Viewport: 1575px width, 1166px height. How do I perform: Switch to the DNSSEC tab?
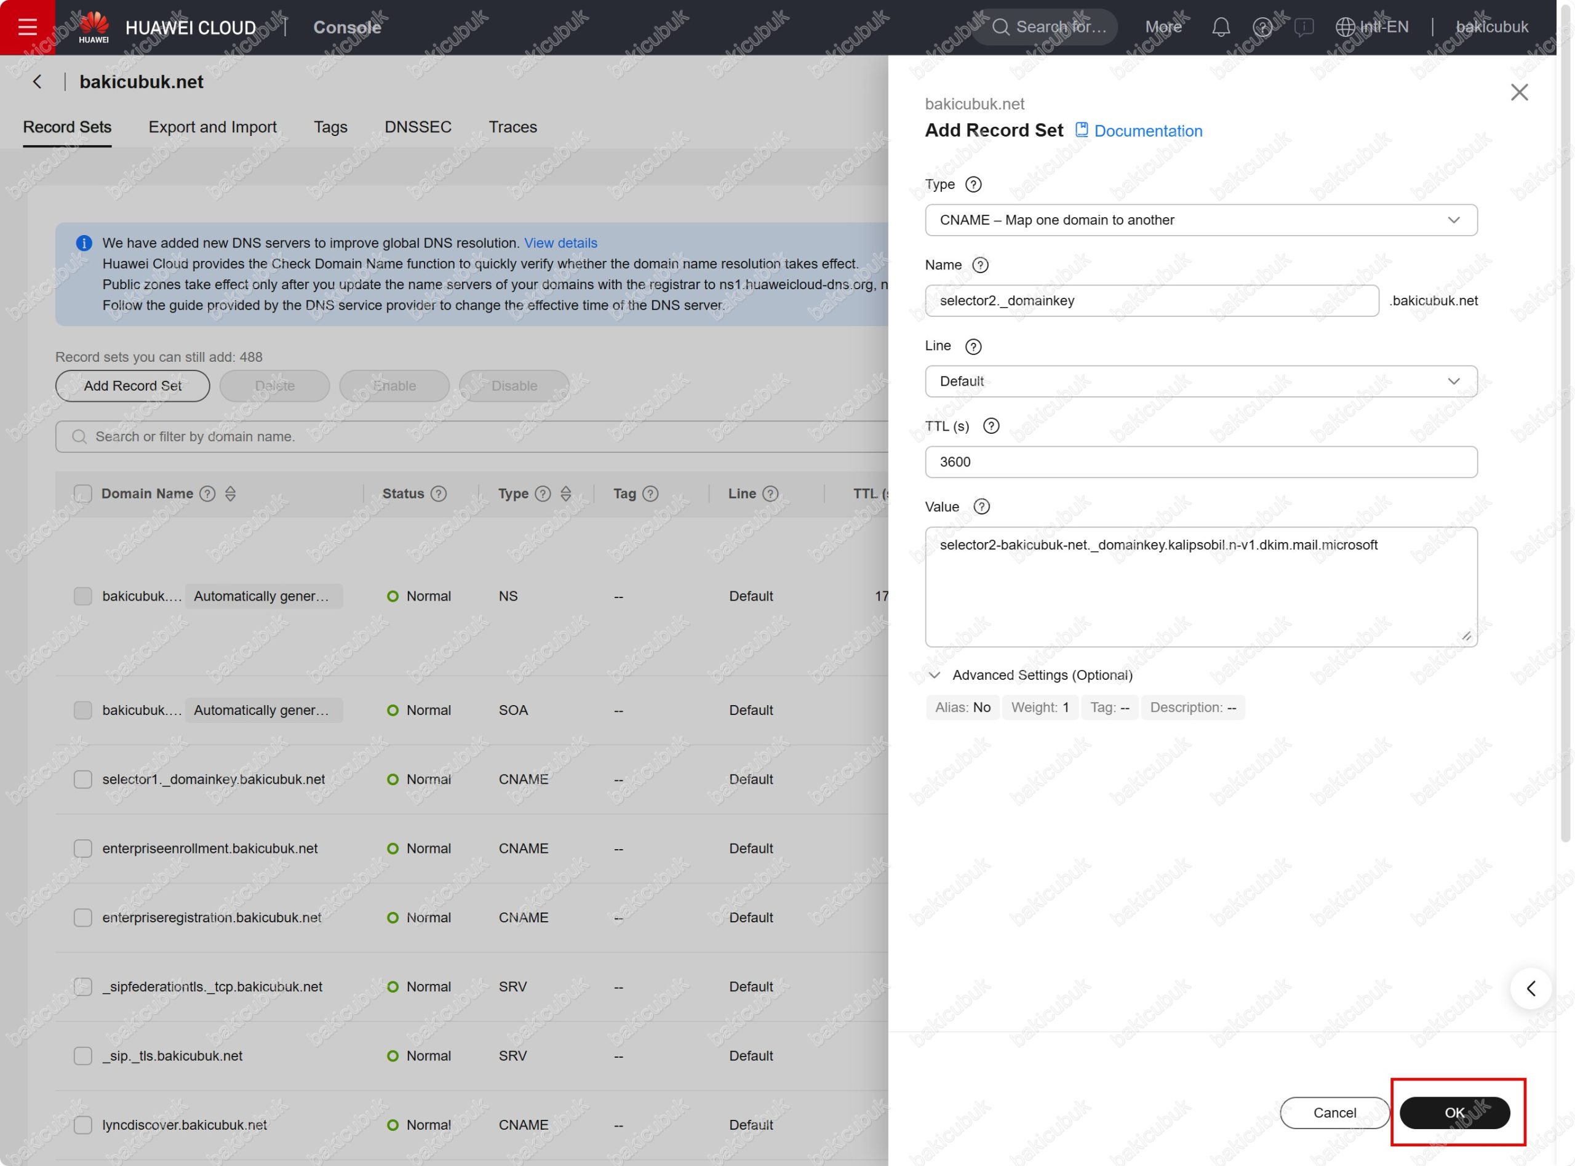(418, 127)
